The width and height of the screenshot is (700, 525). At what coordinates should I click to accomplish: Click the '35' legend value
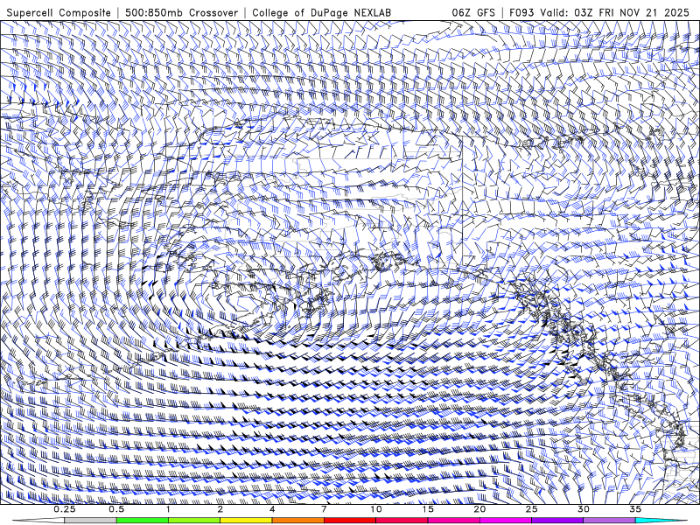(635, 509)
